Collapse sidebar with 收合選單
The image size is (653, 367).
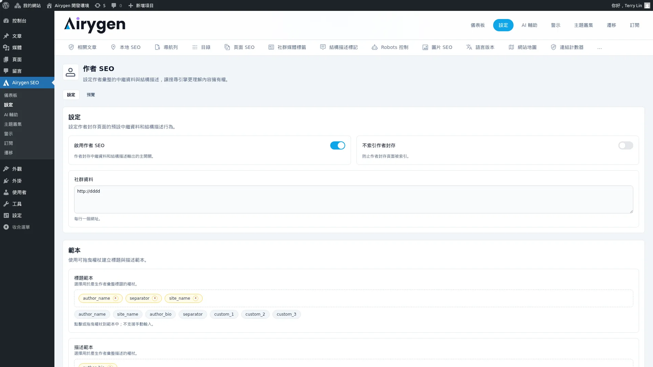point(27,227)
